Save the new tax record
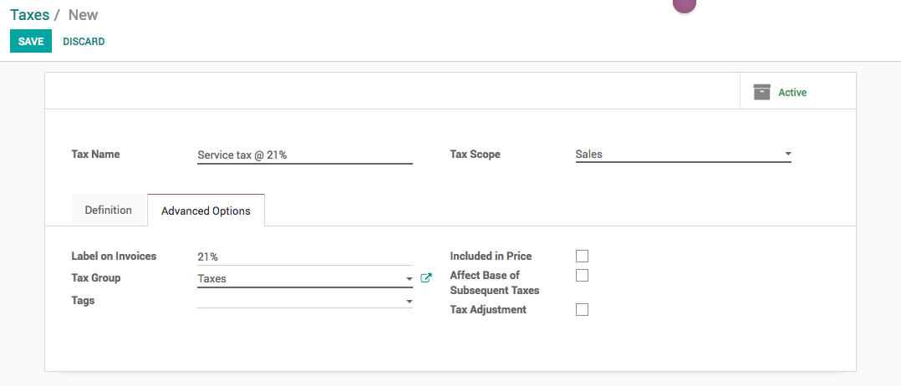 pos(31,42)
